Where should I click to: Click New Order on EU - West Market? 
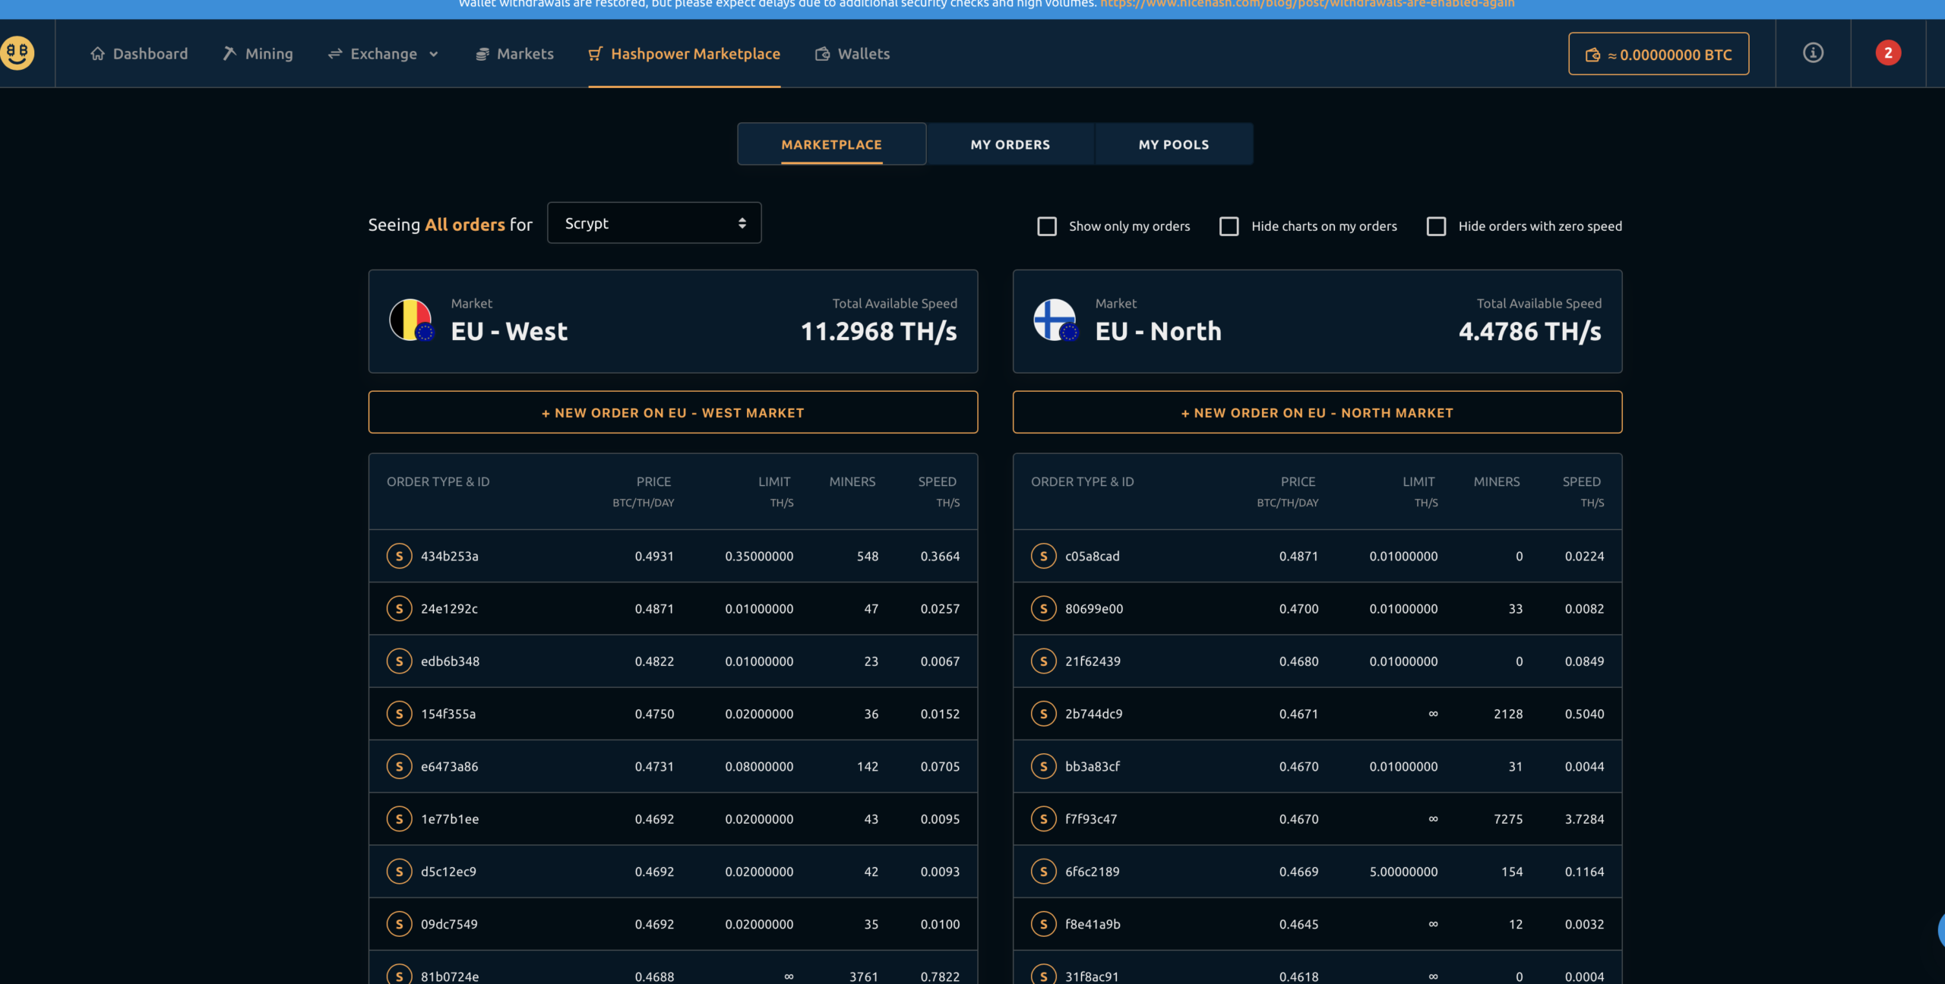672,412
